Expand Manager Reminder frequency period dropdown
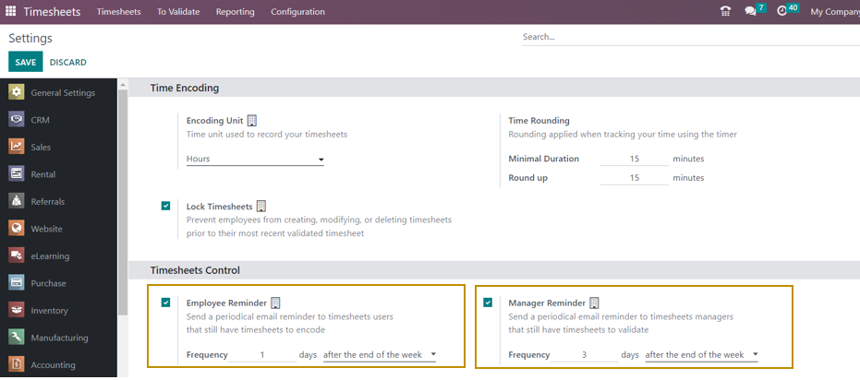Image resolution: width=860 pixels, height=380 pixels. (x=701, y=355)
